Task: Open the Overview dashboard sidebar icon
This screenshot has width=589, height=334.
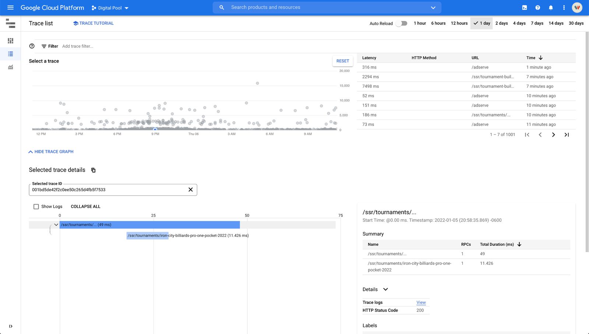Action: pyautogui.click(x=10, y=41)
